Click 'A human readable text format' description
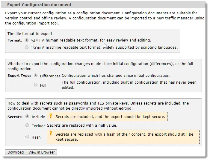210x161 pixels. [x=96, y=40]
